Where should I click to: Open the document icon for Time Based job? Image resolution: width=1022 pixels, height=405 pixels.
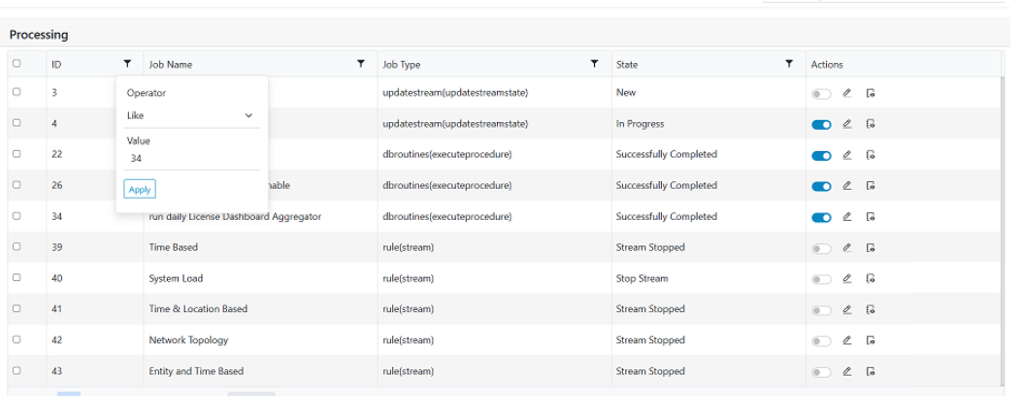(x=871, y=248)
